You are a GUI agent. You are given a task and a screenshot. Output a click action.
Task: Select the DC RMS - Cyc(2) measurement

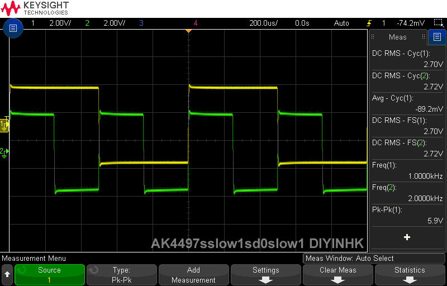coord(408,81)
